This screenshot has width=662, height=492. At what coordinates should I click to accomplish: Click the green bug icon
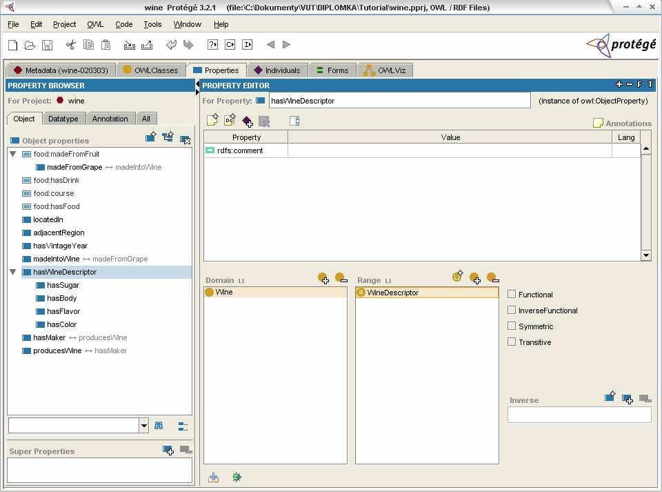click(x=237, y=478)
